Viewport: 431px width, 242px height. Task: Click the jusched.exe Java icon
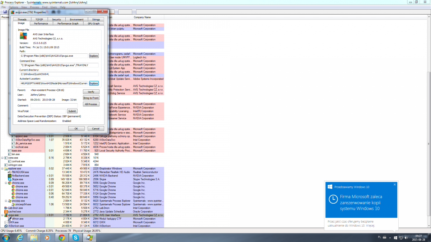coord(5,212)
